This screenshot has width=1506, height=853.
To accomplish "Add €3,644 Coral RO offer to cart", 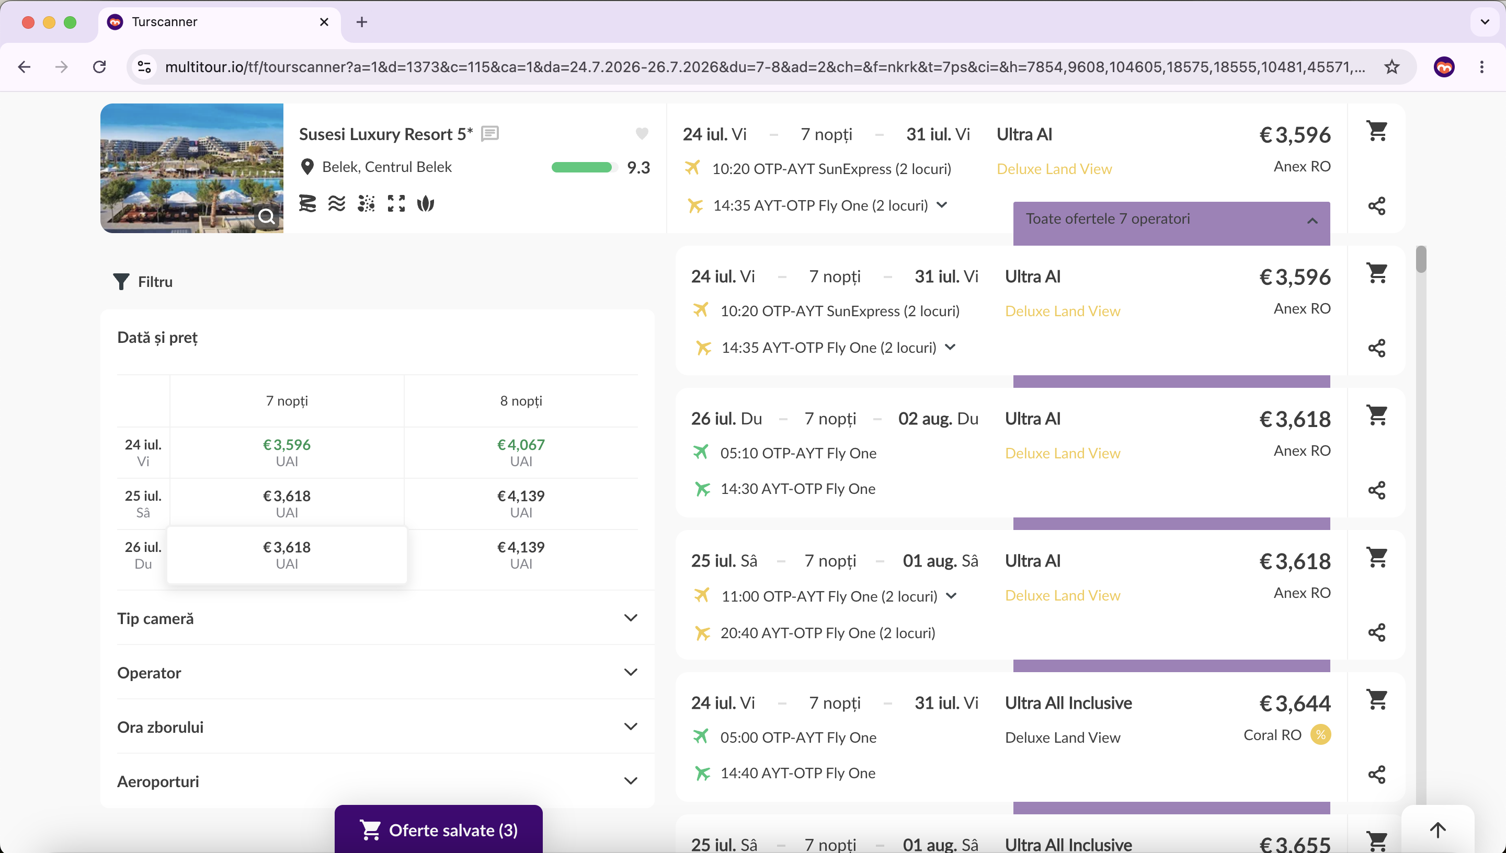I will 1376,699.
